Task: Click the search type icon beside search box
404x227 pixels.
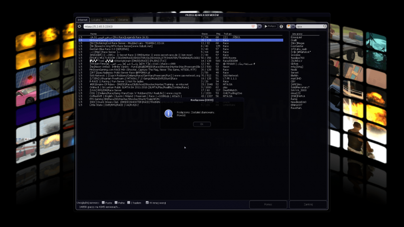Action: (x=288, y=26)
